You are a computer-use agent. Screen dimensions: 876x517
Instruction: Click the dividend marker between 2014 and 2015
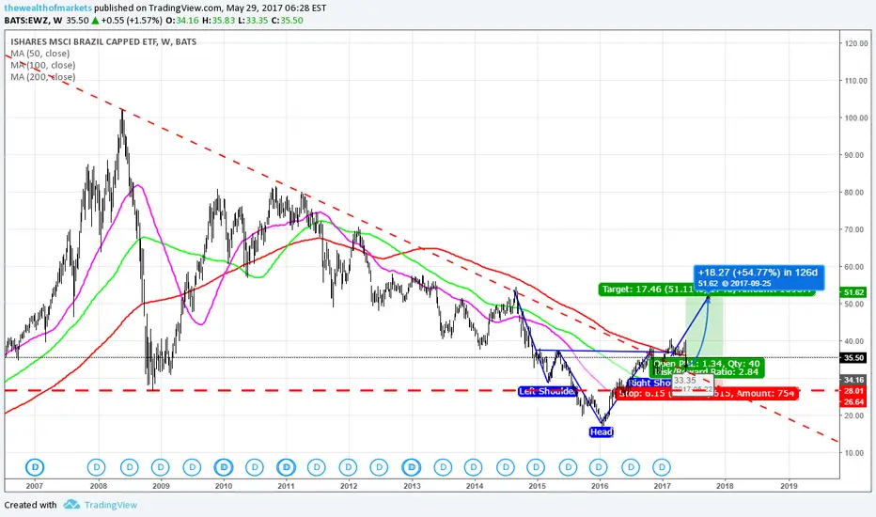(x=506, y=466)
